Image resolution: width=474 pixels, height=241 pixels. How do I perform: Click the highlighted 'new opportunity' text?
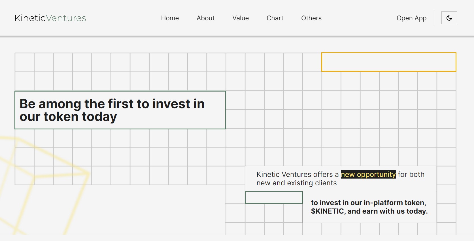point(368,175)
